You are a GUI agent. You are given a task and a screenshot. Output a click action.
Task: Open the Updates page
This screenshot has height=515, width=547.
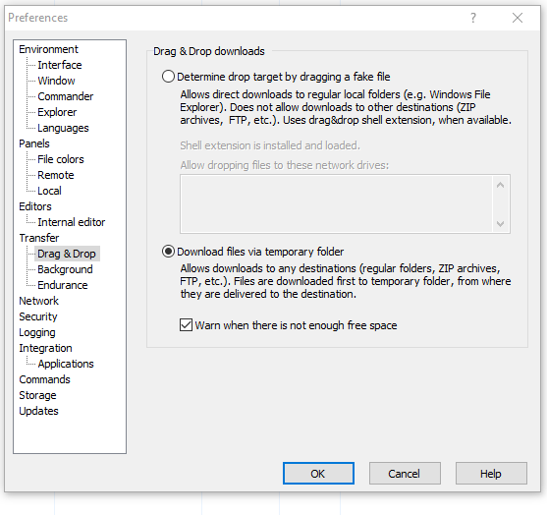tap(38, 411)
